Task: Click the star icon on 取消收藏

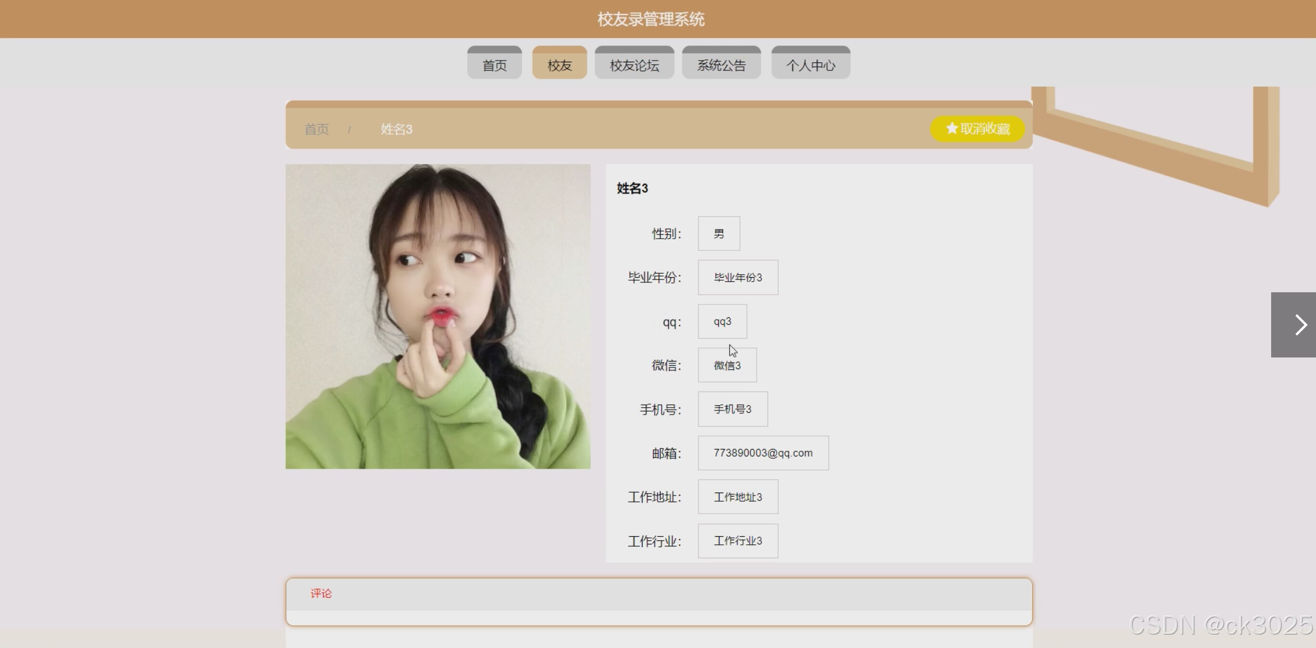Action: pos(952,128)
